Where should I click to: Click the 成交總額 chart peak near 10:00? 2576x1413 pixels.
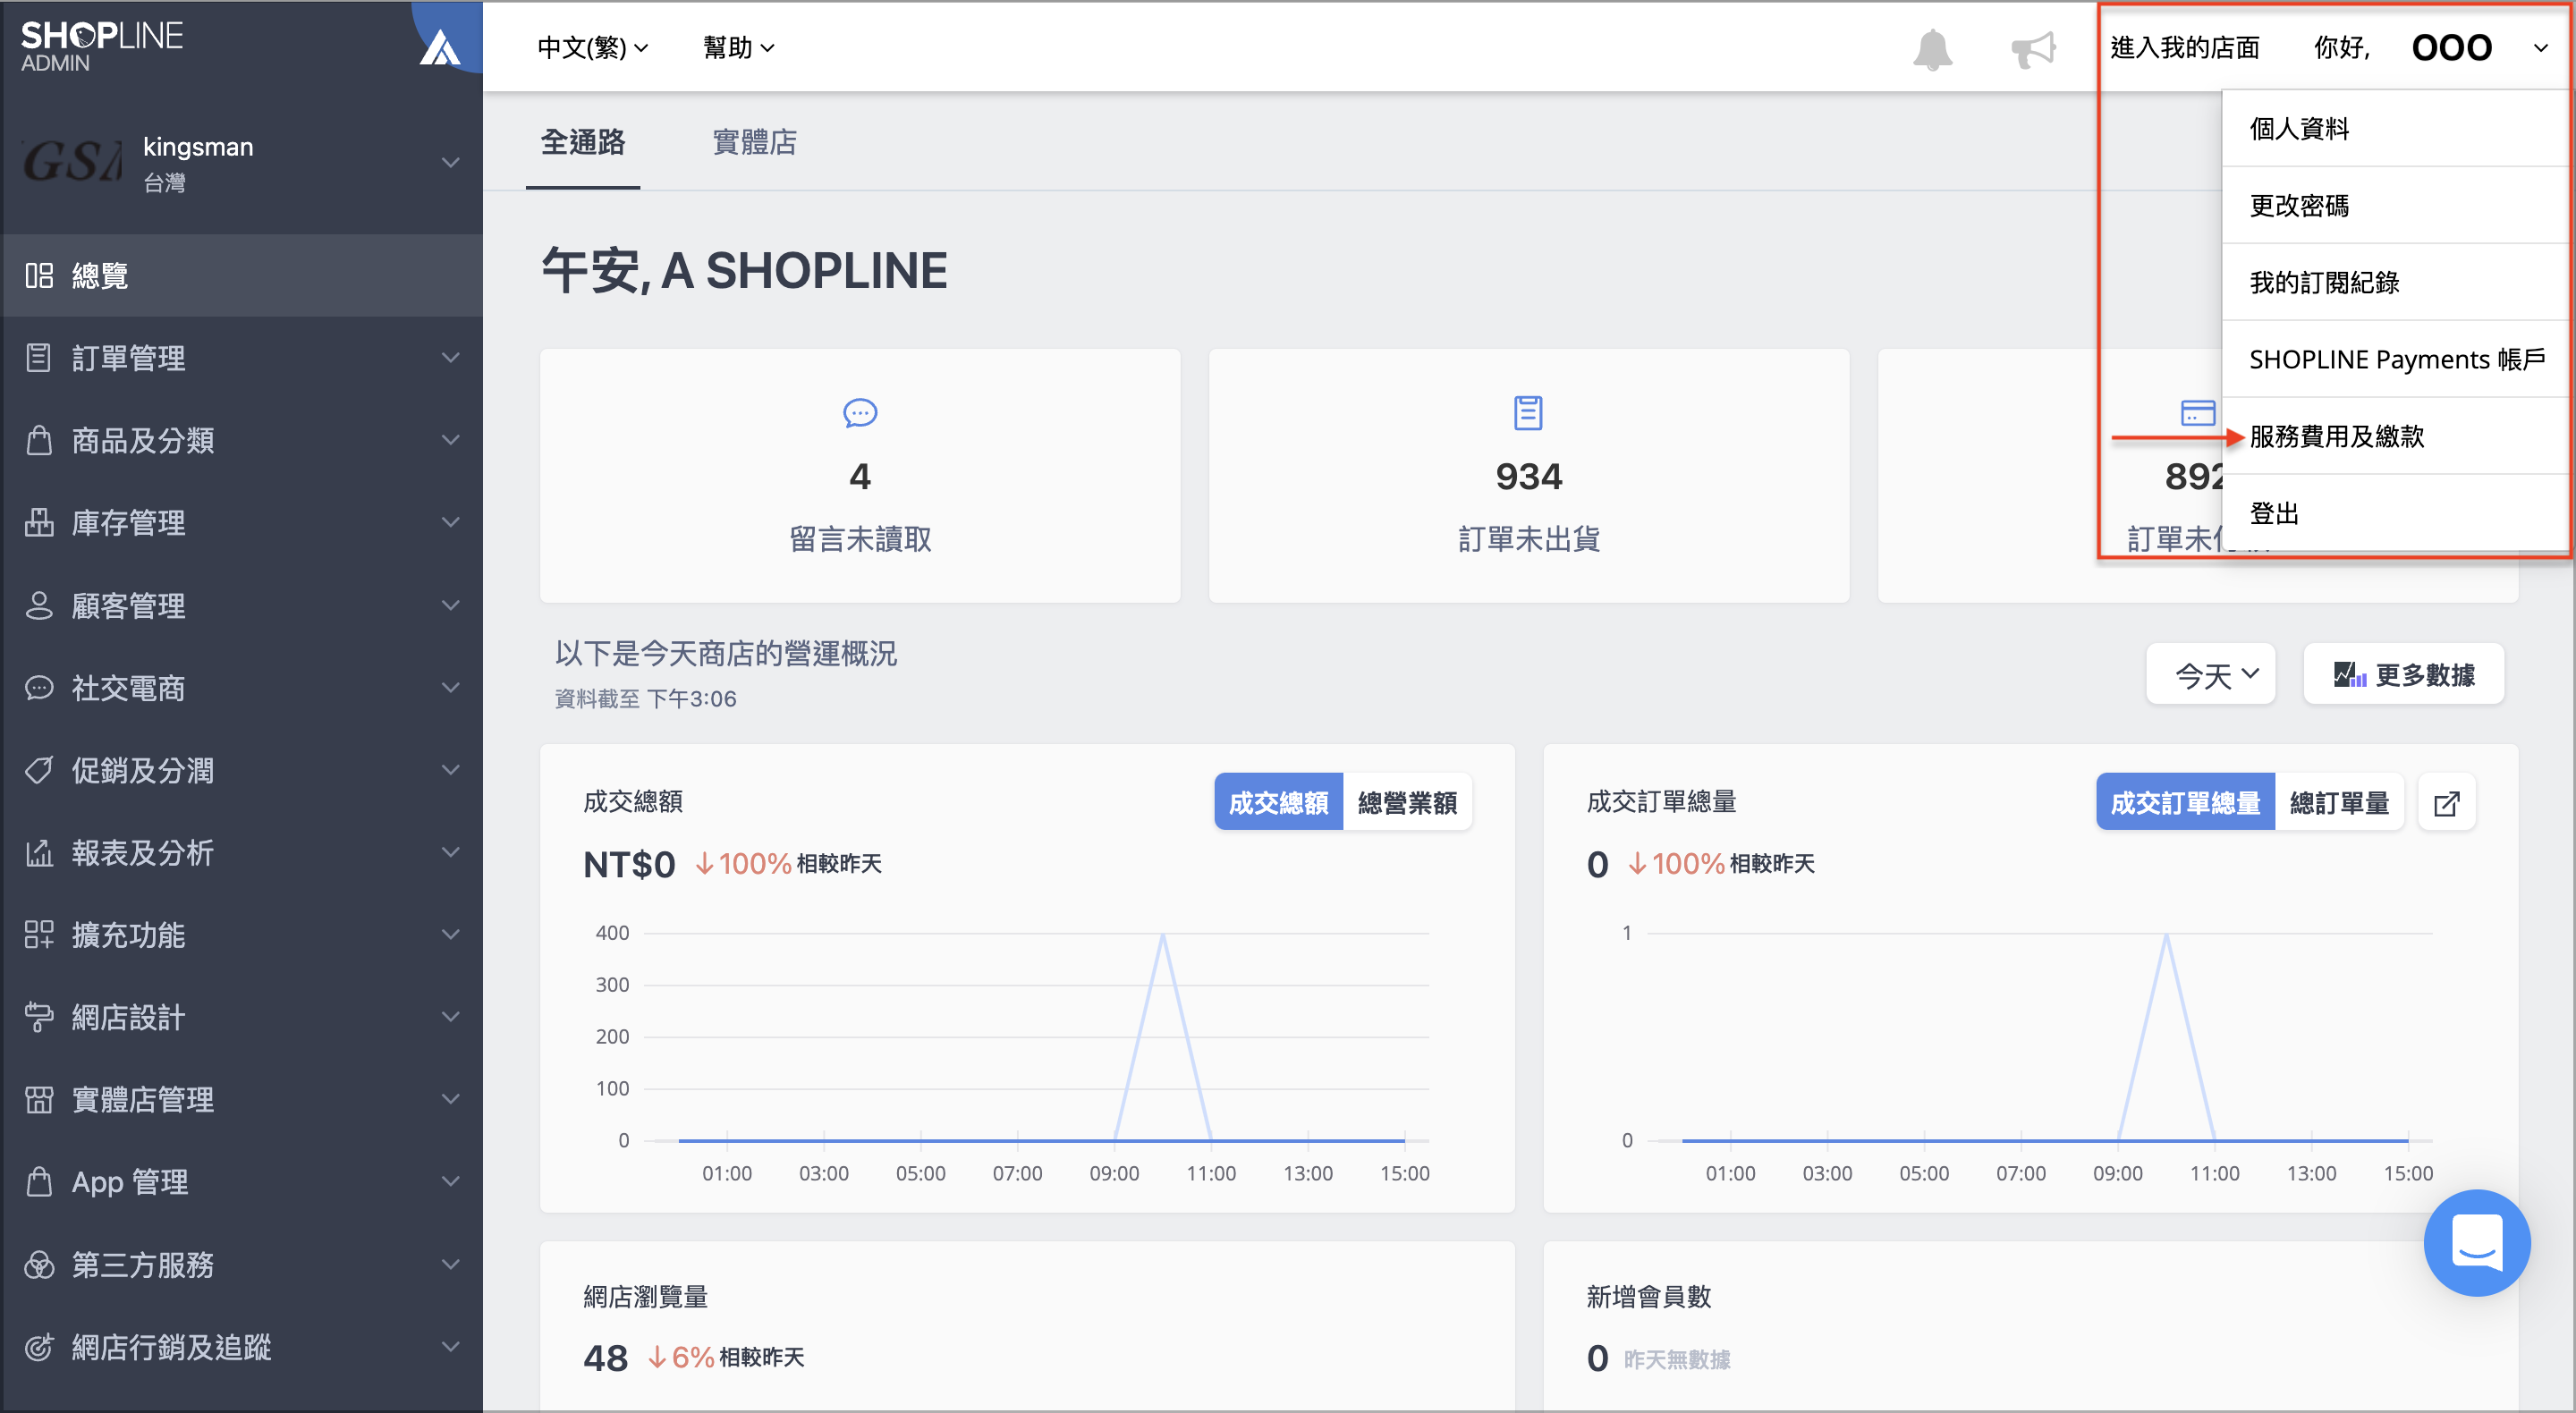click(1162, 935)
